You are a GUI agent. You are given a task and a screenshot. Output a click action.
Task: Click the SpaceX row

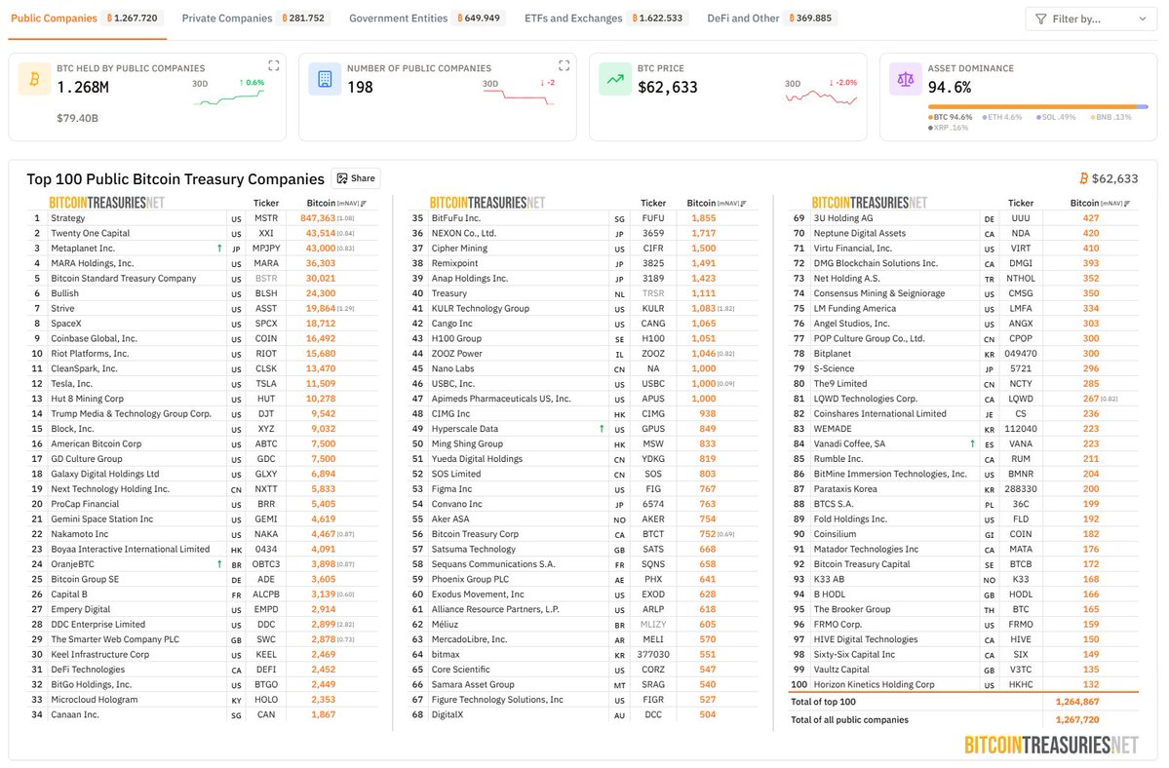[x=203, y=324]
